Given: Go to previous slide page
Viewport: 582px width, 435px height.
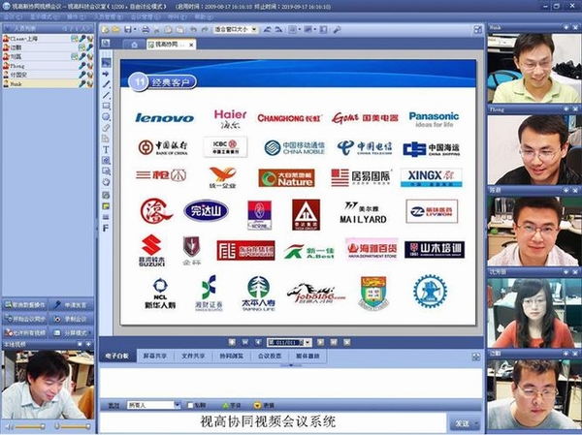Looking at the screenshot, I should click(x=258, y=342).
